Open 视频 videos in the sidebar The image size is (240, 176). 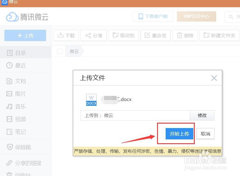[x=26, y=119]
